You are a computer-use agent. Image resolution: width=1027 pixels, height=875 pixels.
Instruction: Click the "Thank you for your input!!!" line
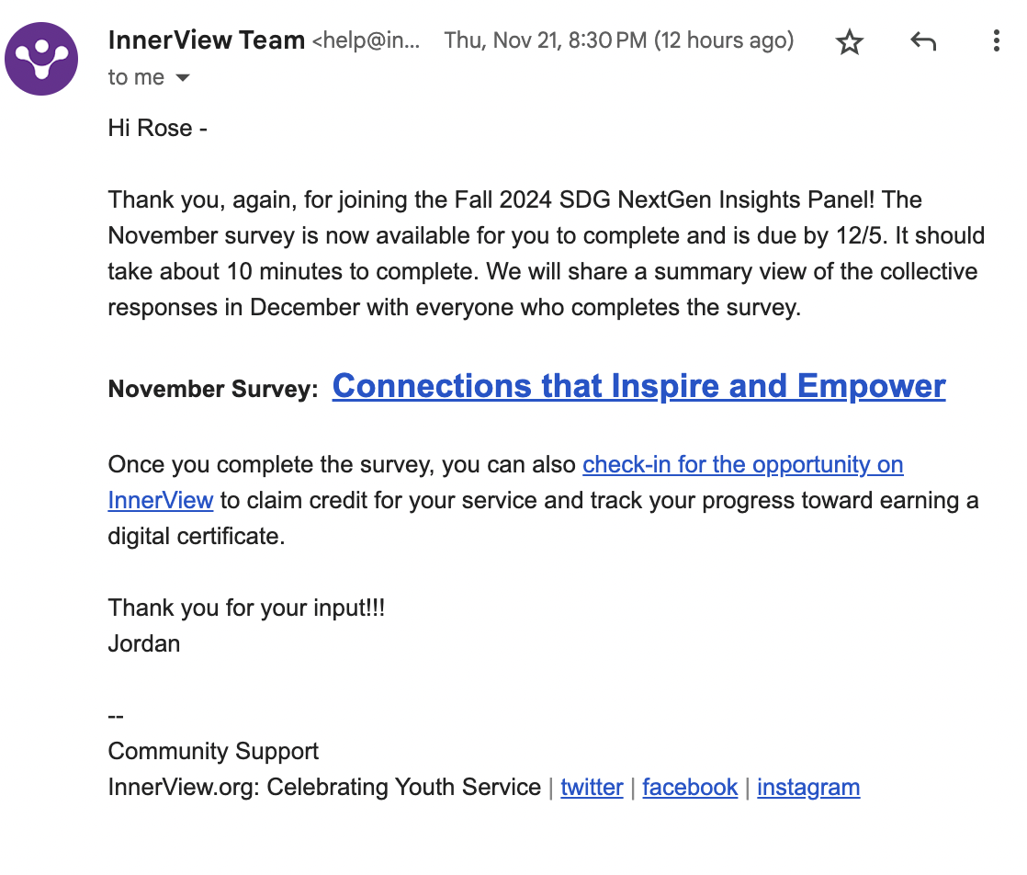tap(246, 608)
